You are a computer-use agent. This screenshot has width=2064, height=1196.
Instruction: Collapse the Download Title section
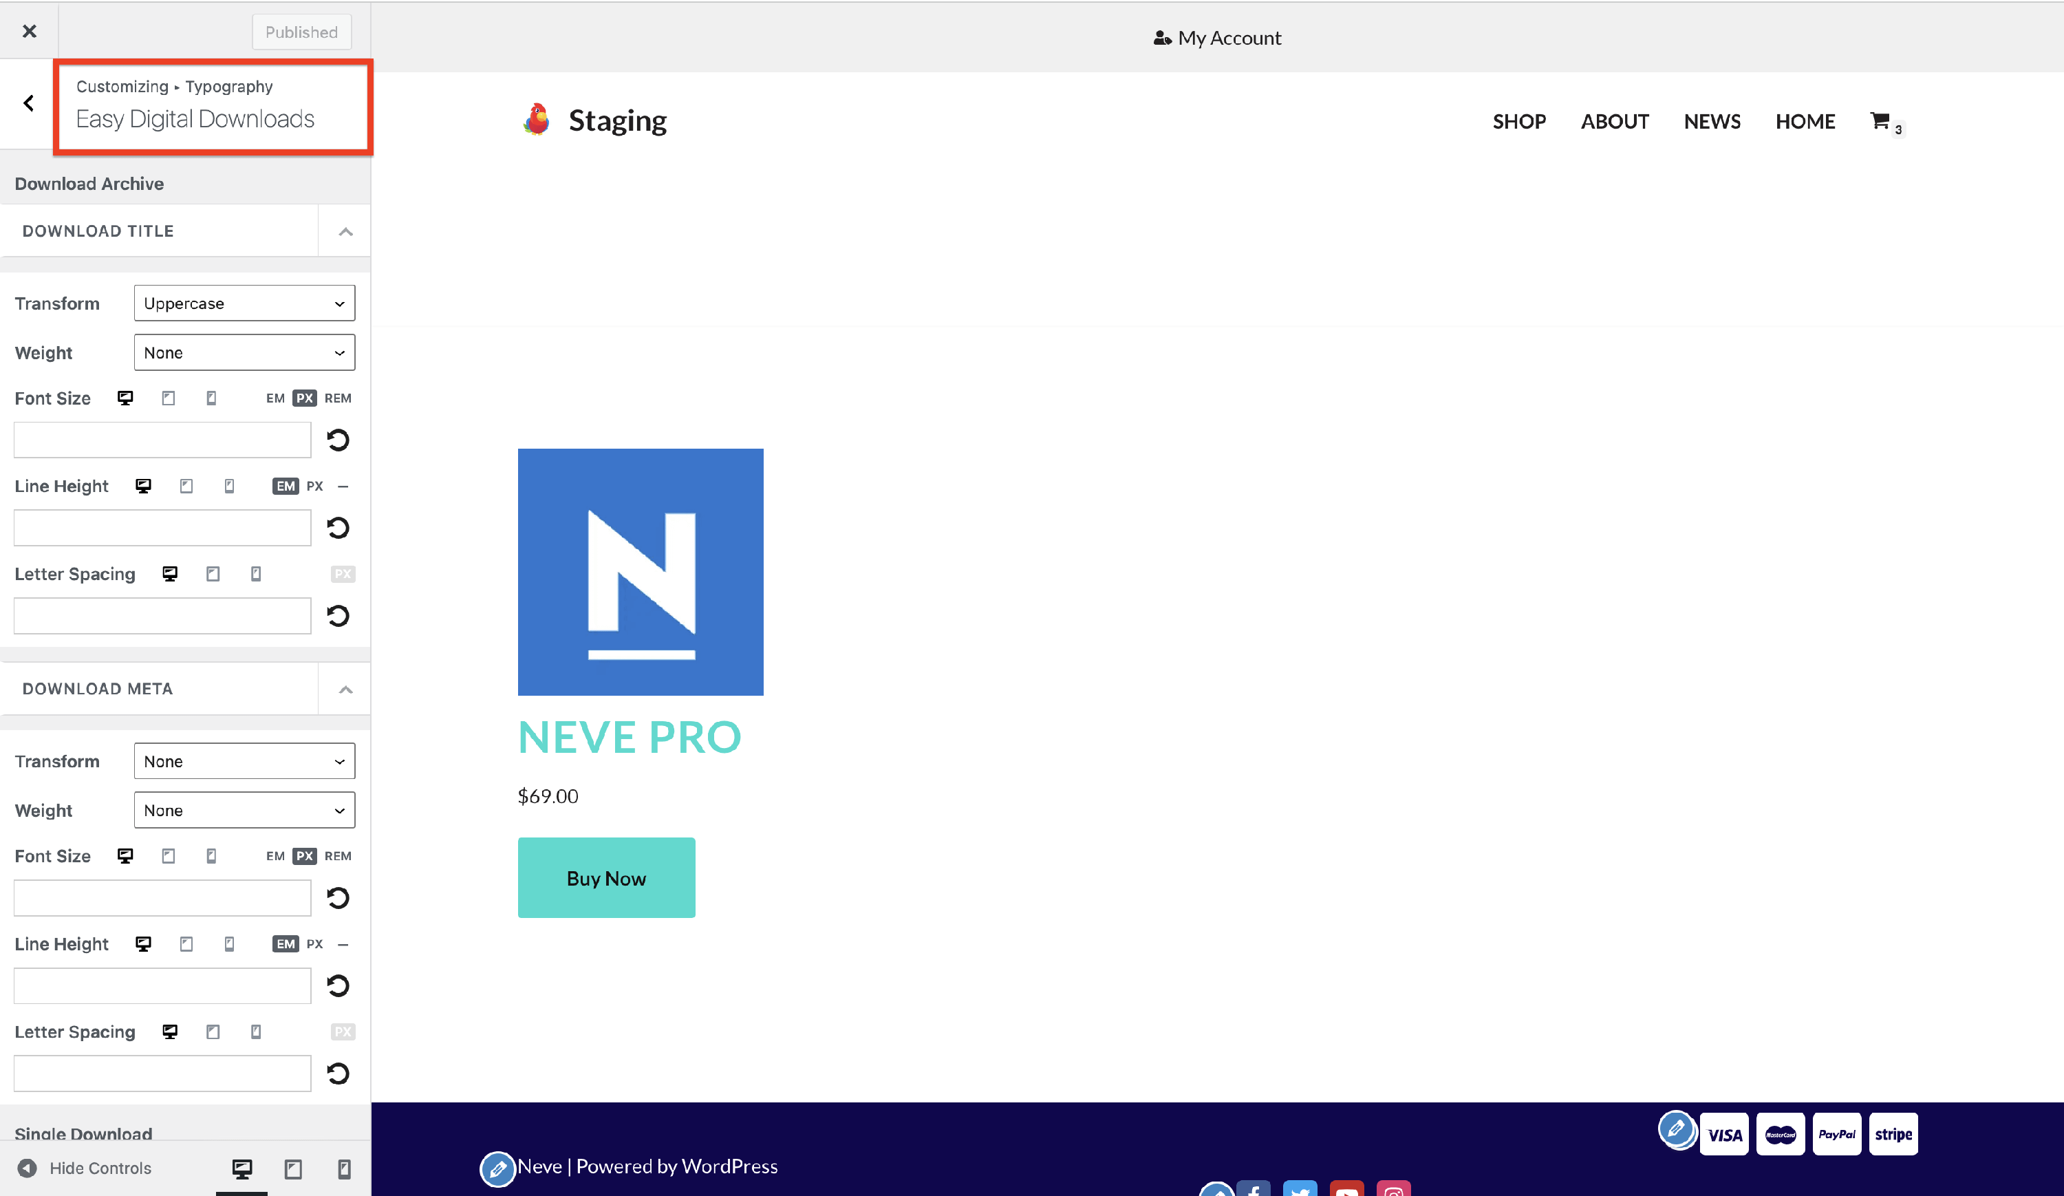(x=345, y=232)
